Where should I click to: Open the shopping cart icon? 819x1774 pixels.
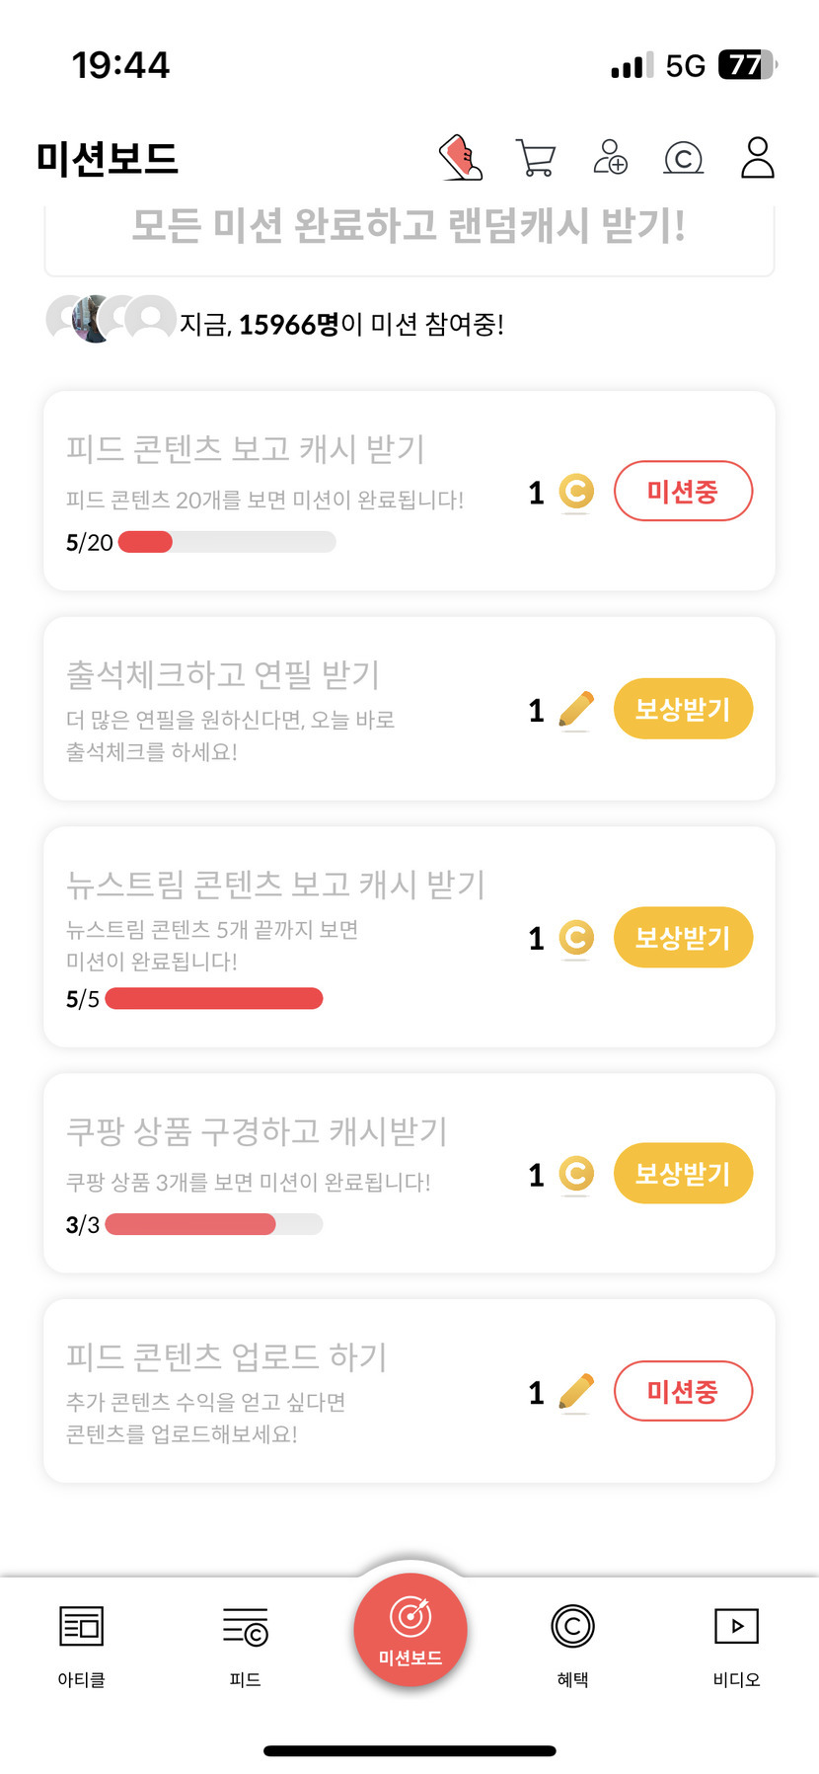point(535,158)
